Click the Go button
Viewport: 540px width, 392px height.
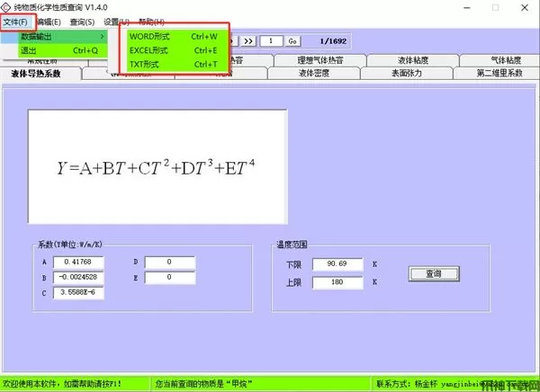pyautogui.click(x=292, y=41)
